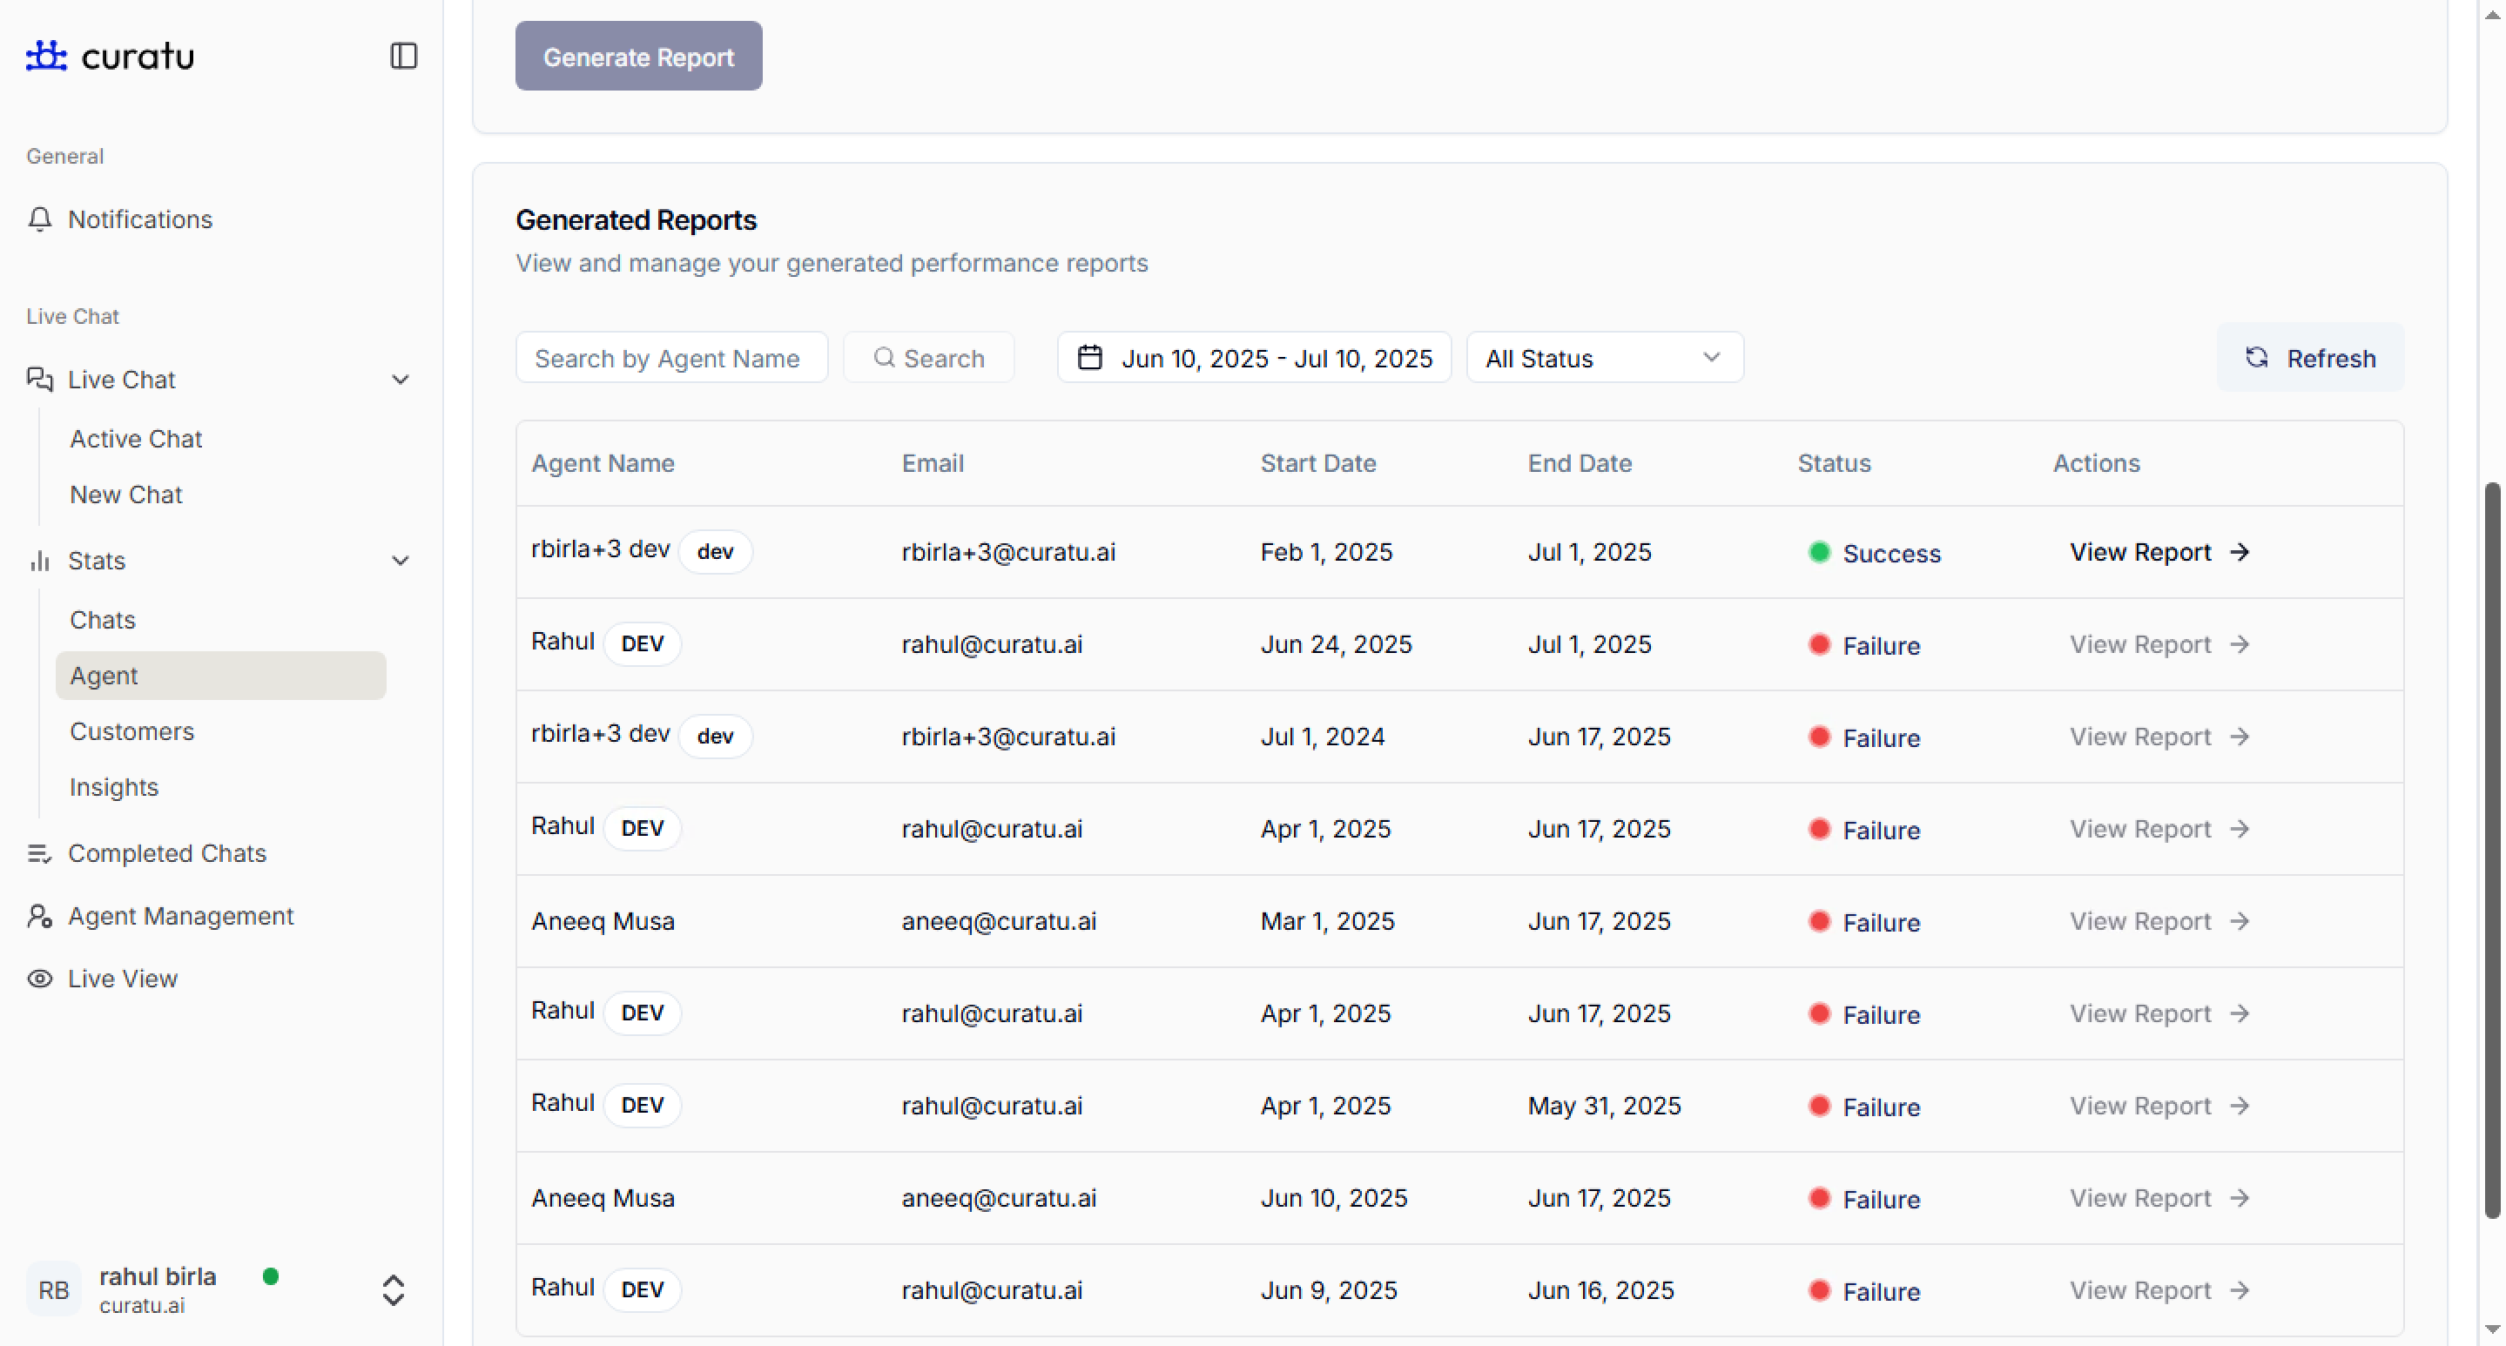
Task: Collapse sidebar using panel toggle icon
Action: point(404,56)
